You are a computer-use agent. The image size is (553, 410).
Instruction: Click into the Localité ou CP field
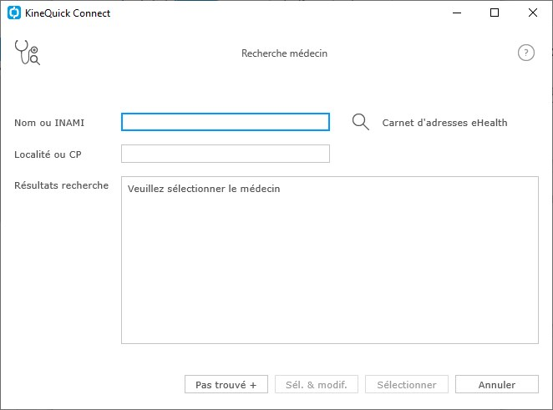226,154
